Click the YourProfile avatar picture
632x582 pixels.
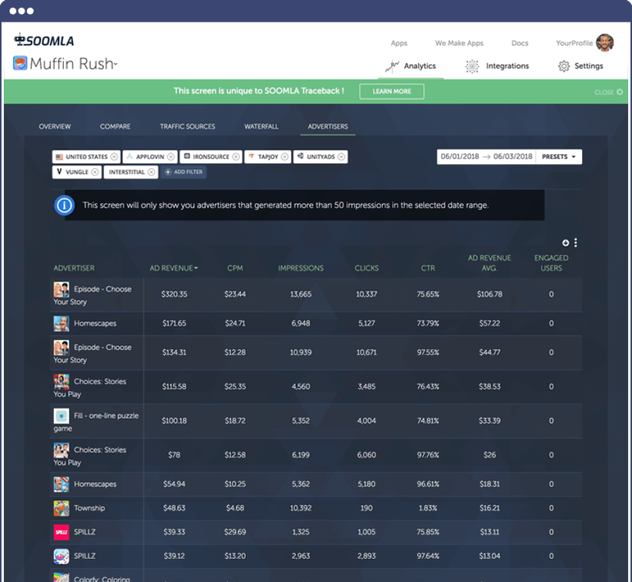tap(605, 42)
